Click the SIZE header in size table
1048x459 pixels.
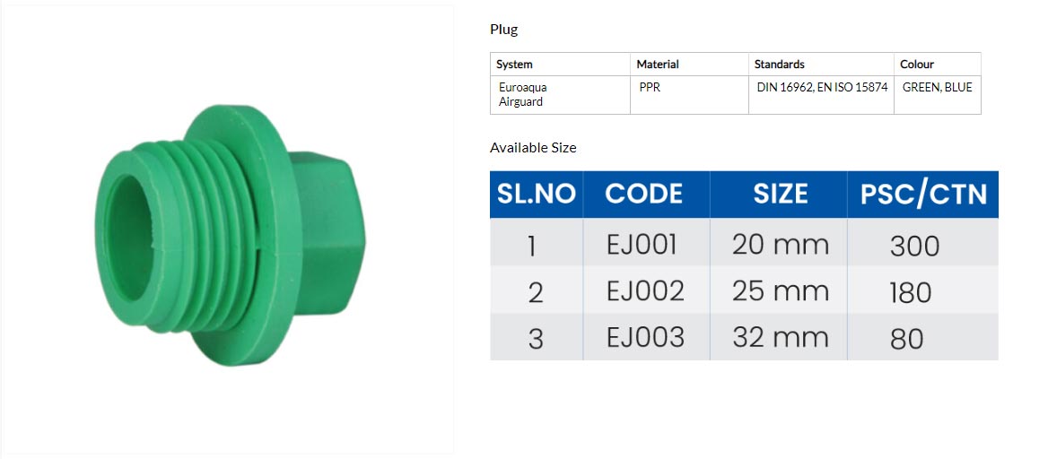(x=780, y=195)
